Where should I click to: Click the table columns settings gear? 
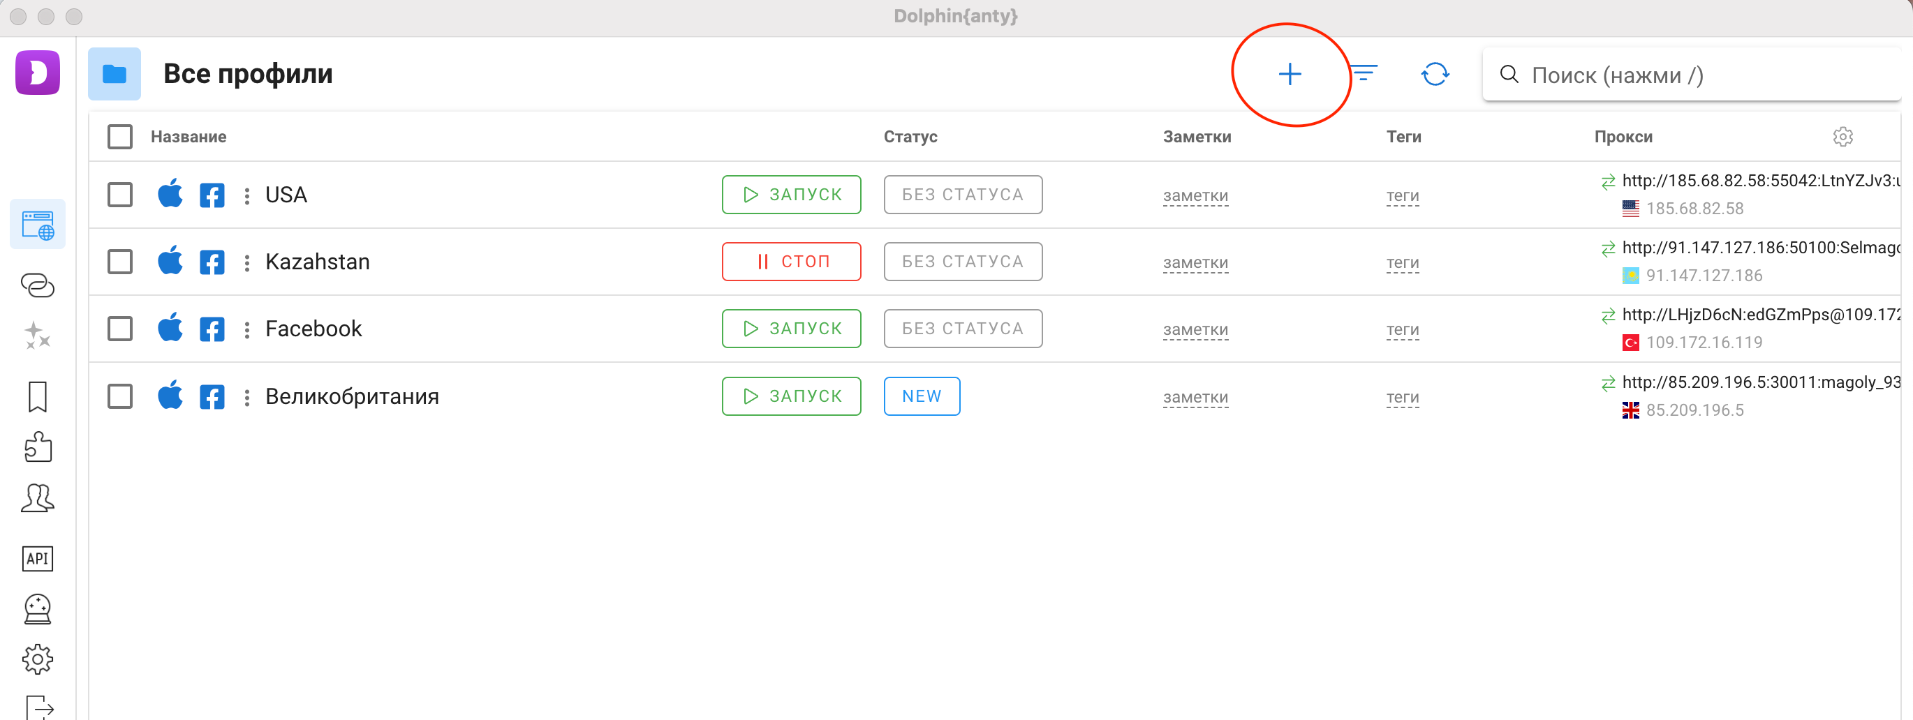(1842, 137)
